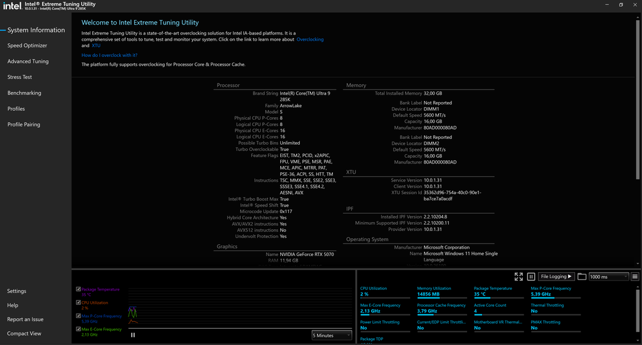Open the System Information section

point(36,30)
